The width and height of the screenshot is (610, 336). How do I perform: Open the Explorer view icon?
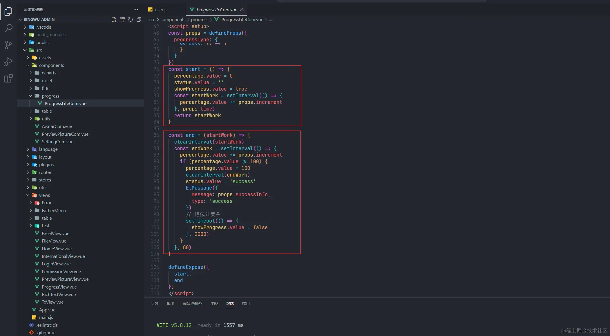[8, 11]
